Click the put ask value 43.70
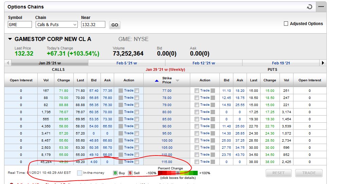340x184 pixels. coord(240,155)
